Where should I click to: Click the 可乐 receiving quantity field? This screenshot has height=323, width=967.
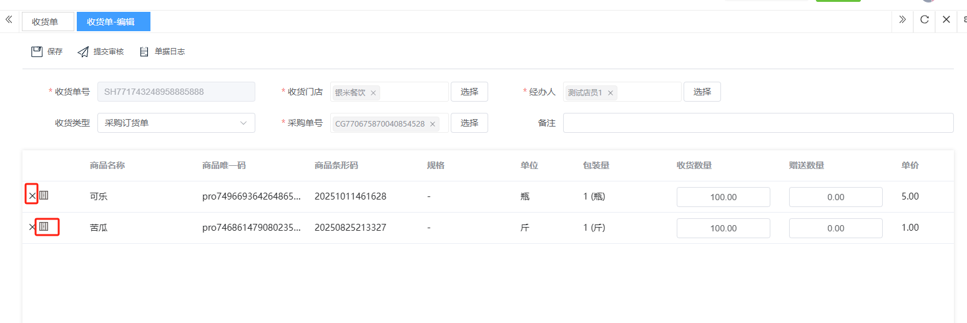pos(723,197)
